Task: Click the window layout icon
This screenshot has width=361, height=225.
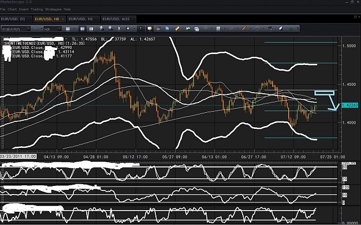Action: (196, 29)
